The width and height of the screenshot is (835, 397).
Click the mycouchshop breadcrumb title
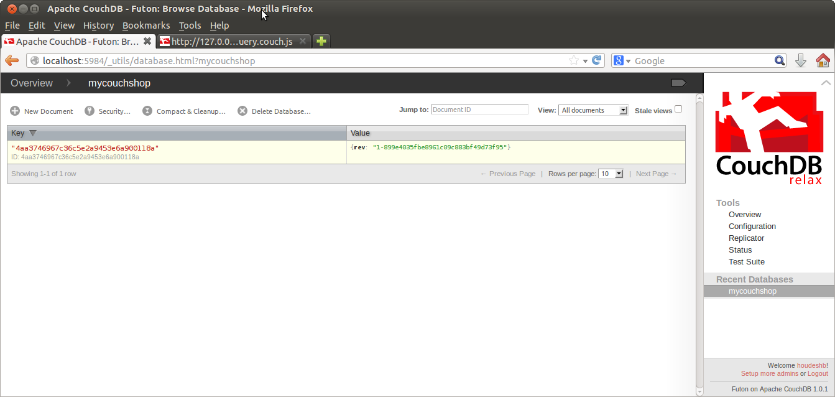click(x=119, y=83)
